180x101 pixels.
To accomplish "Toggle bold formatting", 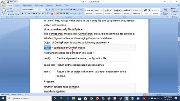I will (23, 13).
